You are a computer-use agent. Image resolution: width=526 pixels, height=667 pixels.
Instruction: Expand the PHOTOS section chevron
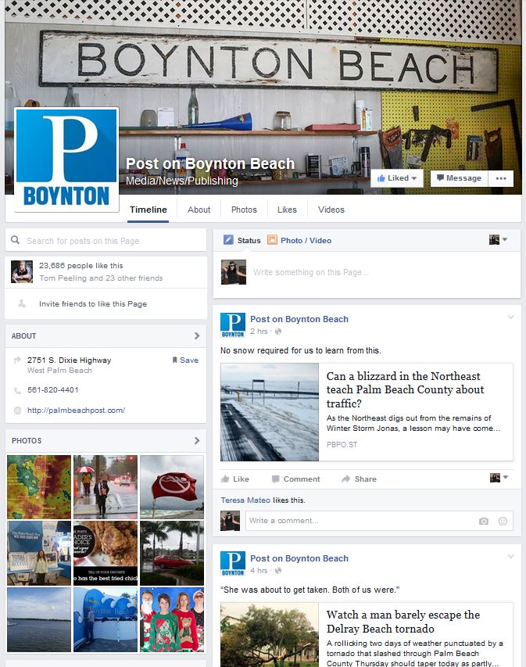(x=196, y=441)
